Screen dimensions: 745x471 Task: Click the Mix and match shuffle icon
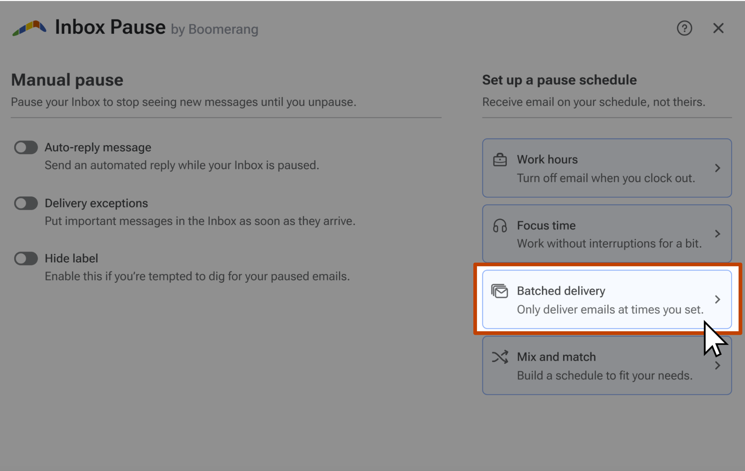[500, 357]
